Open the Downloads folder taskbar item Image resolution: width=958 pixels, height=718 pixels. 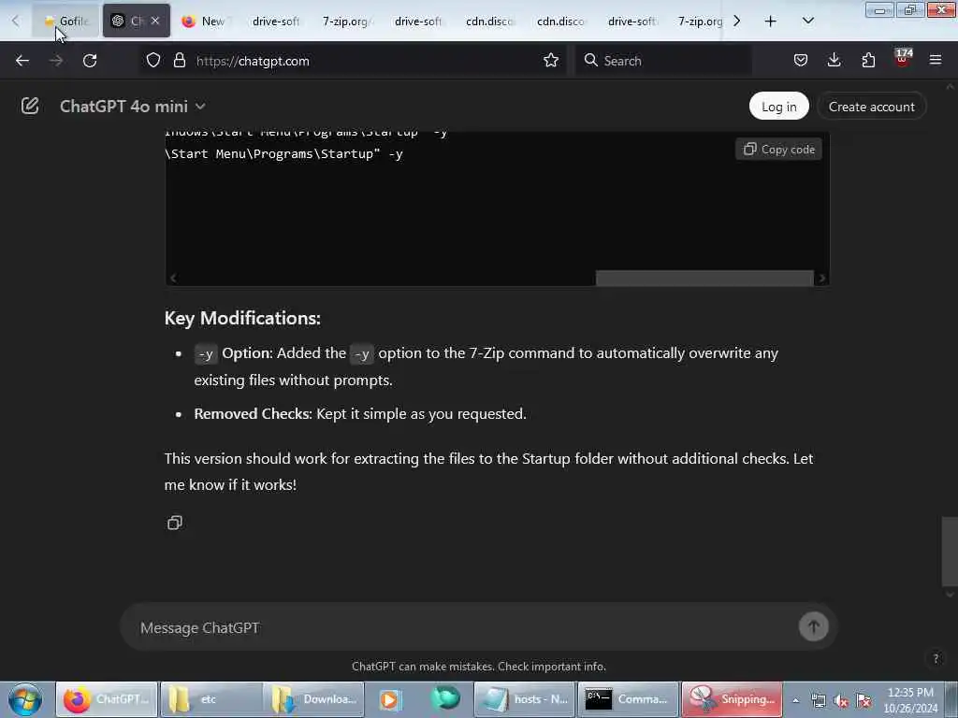pos(314,699)
